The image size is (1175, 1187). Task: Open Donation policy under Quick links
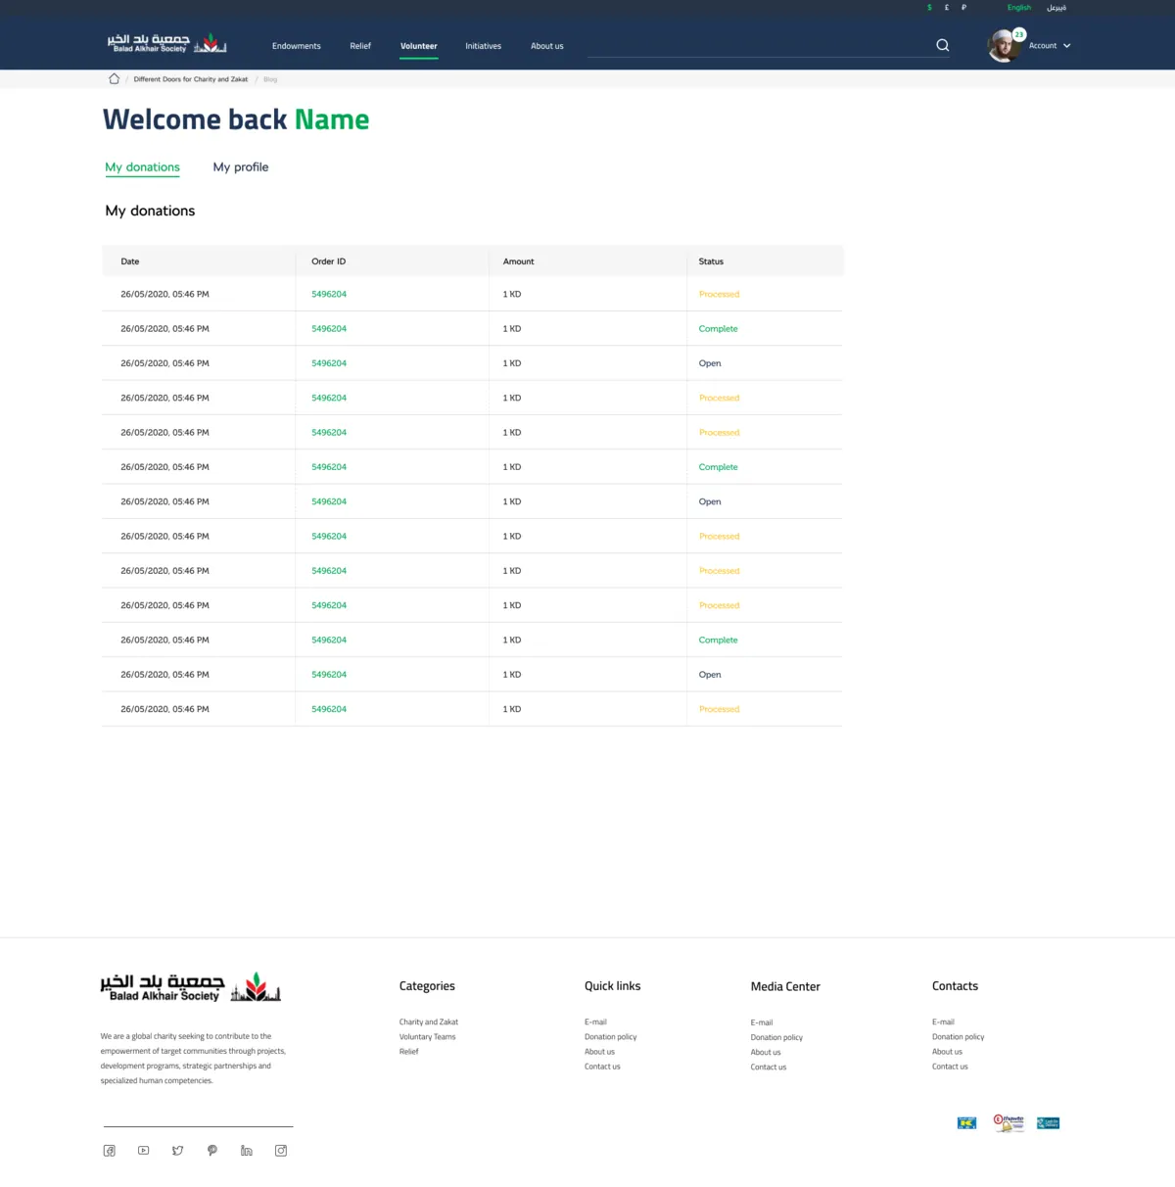[611, 1036]
